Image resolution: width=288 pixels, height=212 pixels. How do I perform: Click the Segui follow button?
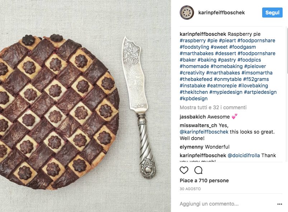(272, 13)
